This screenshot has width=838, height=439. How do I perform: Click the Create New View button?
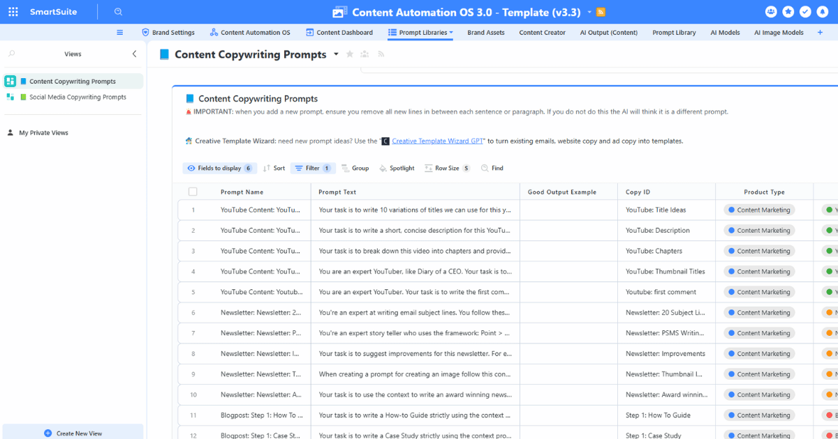coord(73,433)
